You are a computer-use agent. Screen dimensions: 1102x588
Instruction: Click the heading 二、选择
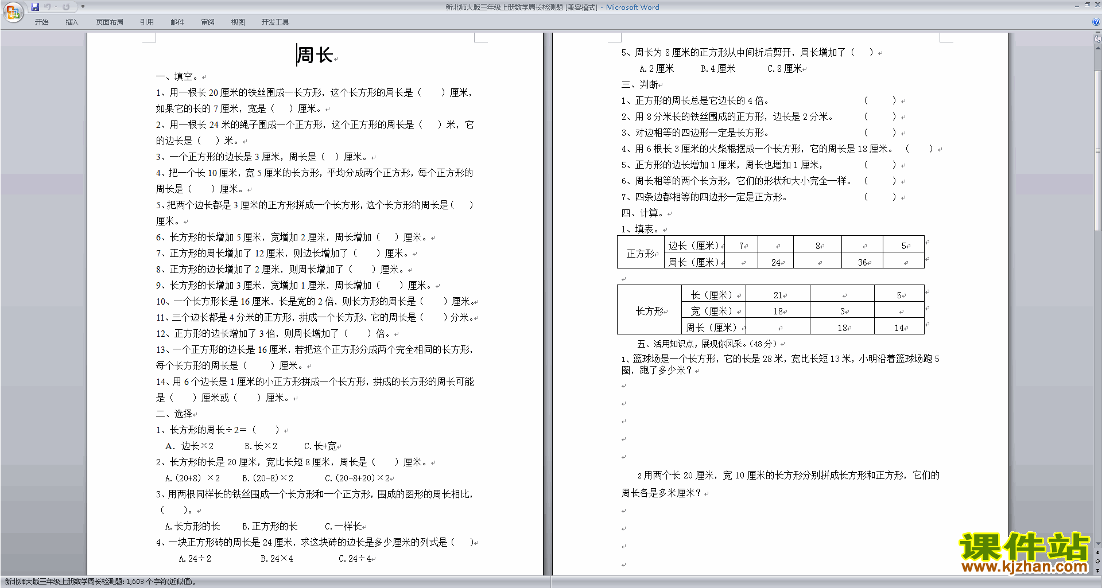[174, 414]
